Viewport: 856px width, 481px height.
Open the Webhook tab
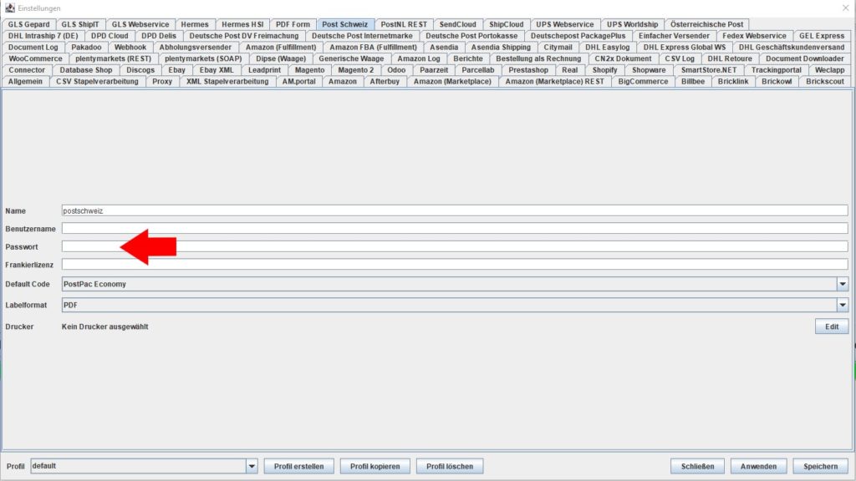point(130,48)
